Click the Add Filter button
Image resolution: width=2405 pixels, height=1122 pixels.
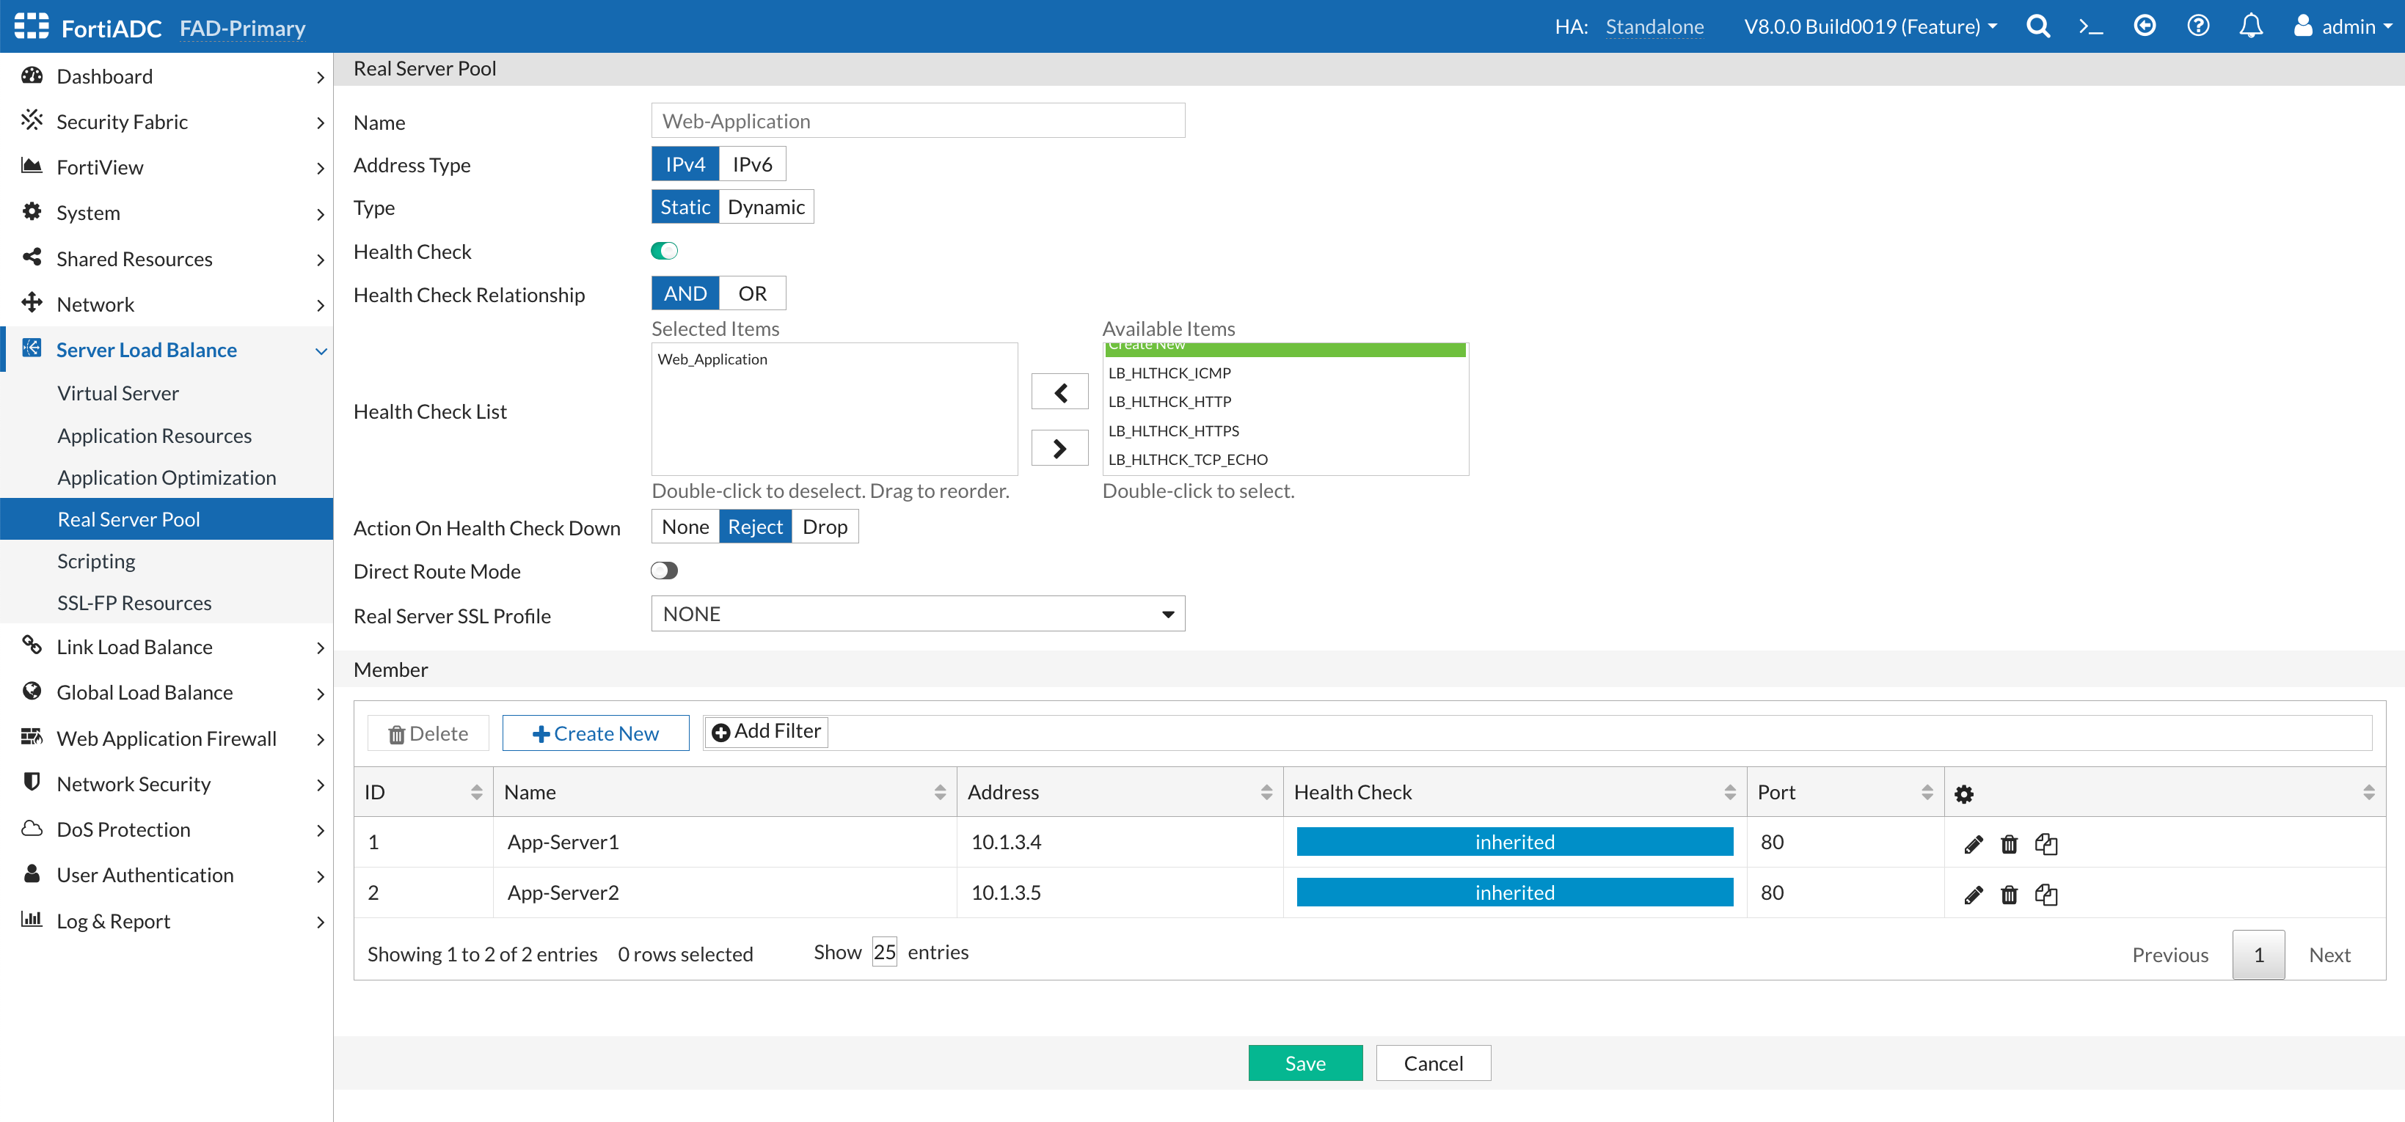(x=765, y=732)
